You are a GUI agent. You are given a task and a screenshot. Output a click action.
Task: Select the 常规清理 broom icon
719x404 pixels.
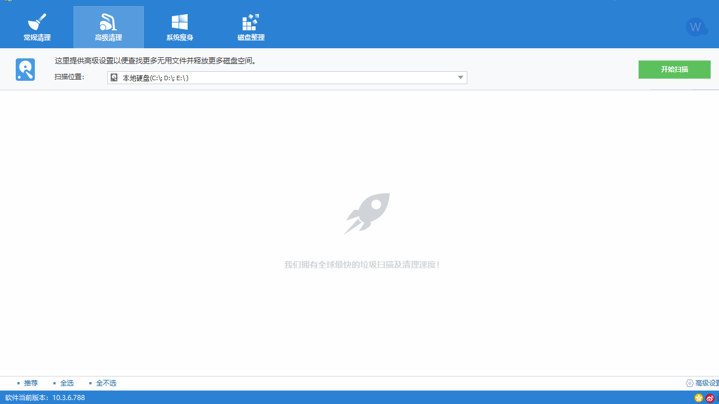coord(37,21)
